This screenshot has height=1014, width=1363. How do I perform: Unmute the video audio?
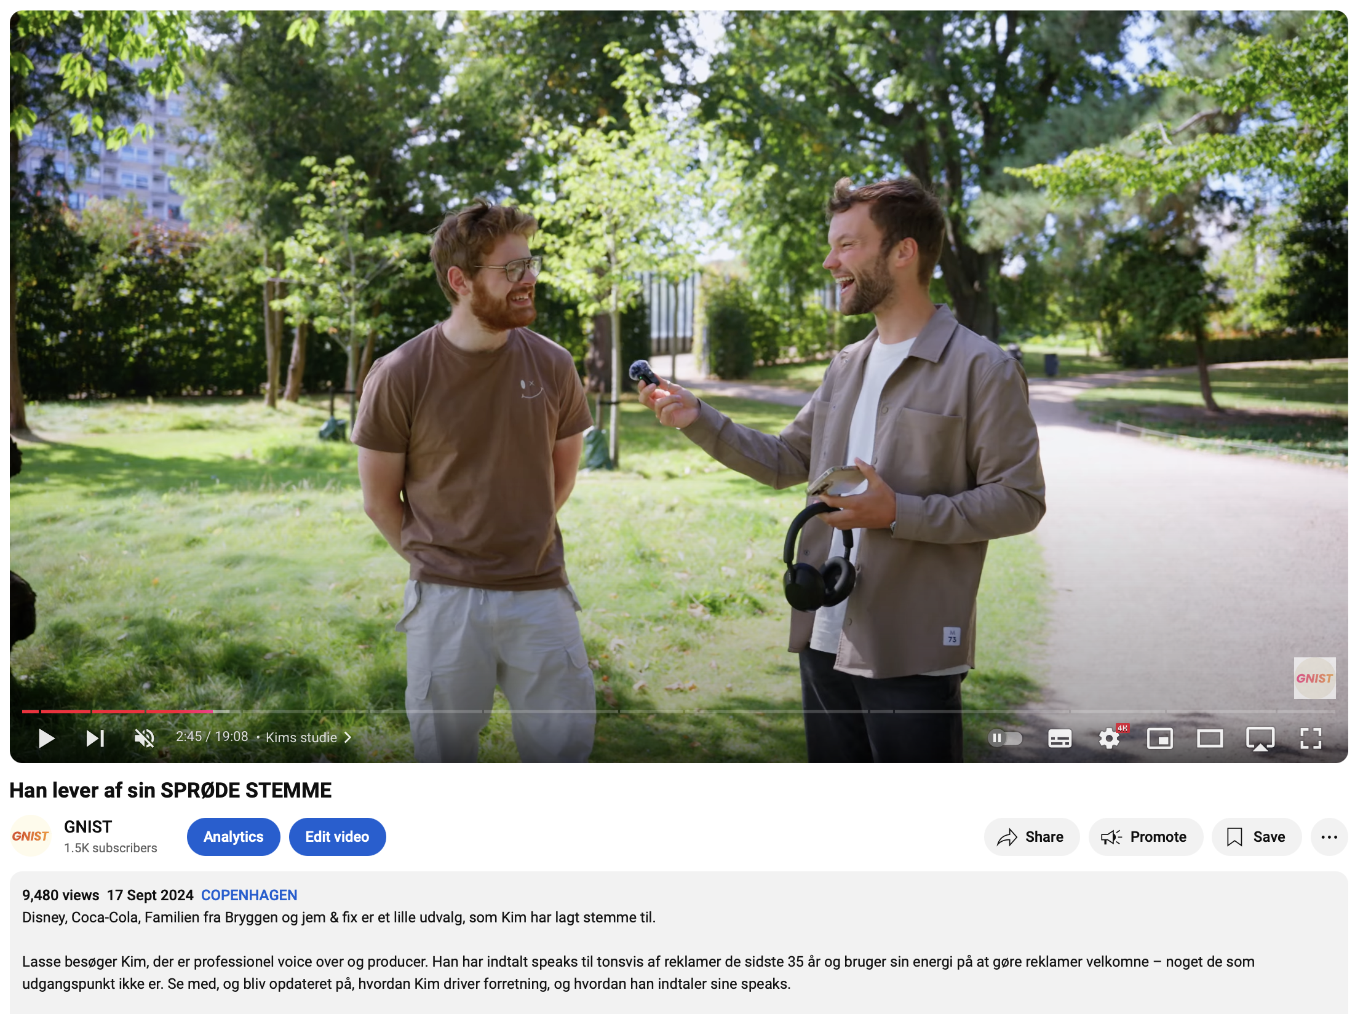[x=145, y=738]
